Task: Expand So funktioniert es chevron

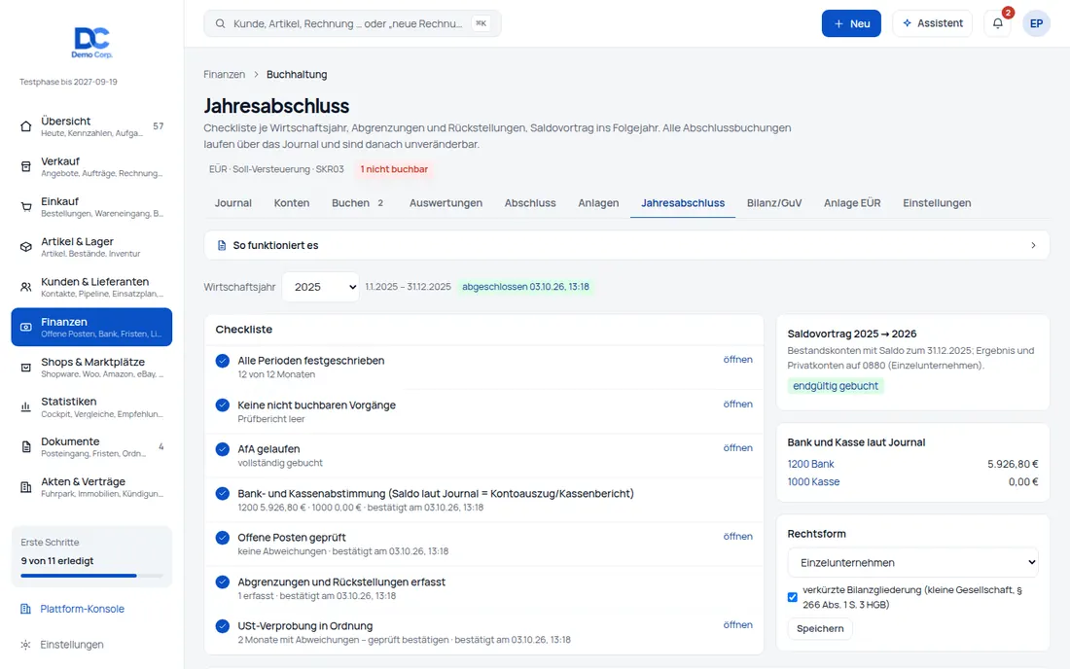Action: coord(1033,245)
